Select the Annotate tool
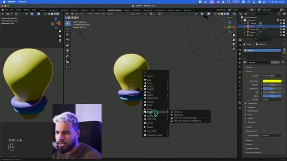 tap(68, 56)
